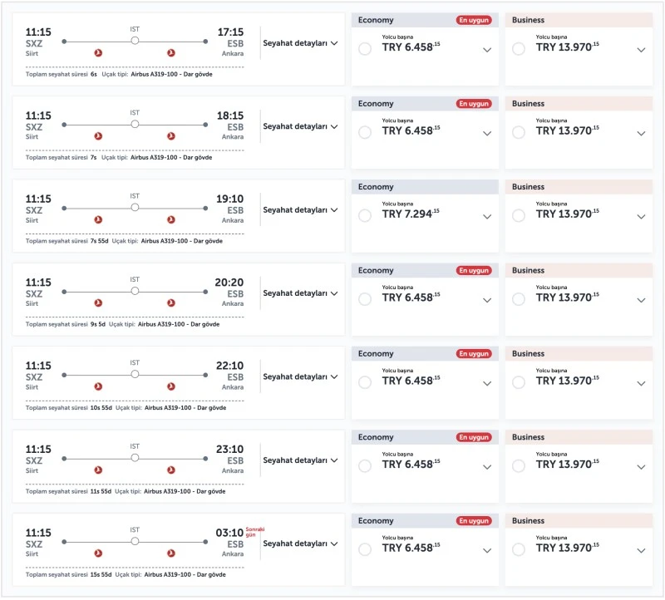Expand Seyahat detayları for 18:15 flight

(300, 126)
